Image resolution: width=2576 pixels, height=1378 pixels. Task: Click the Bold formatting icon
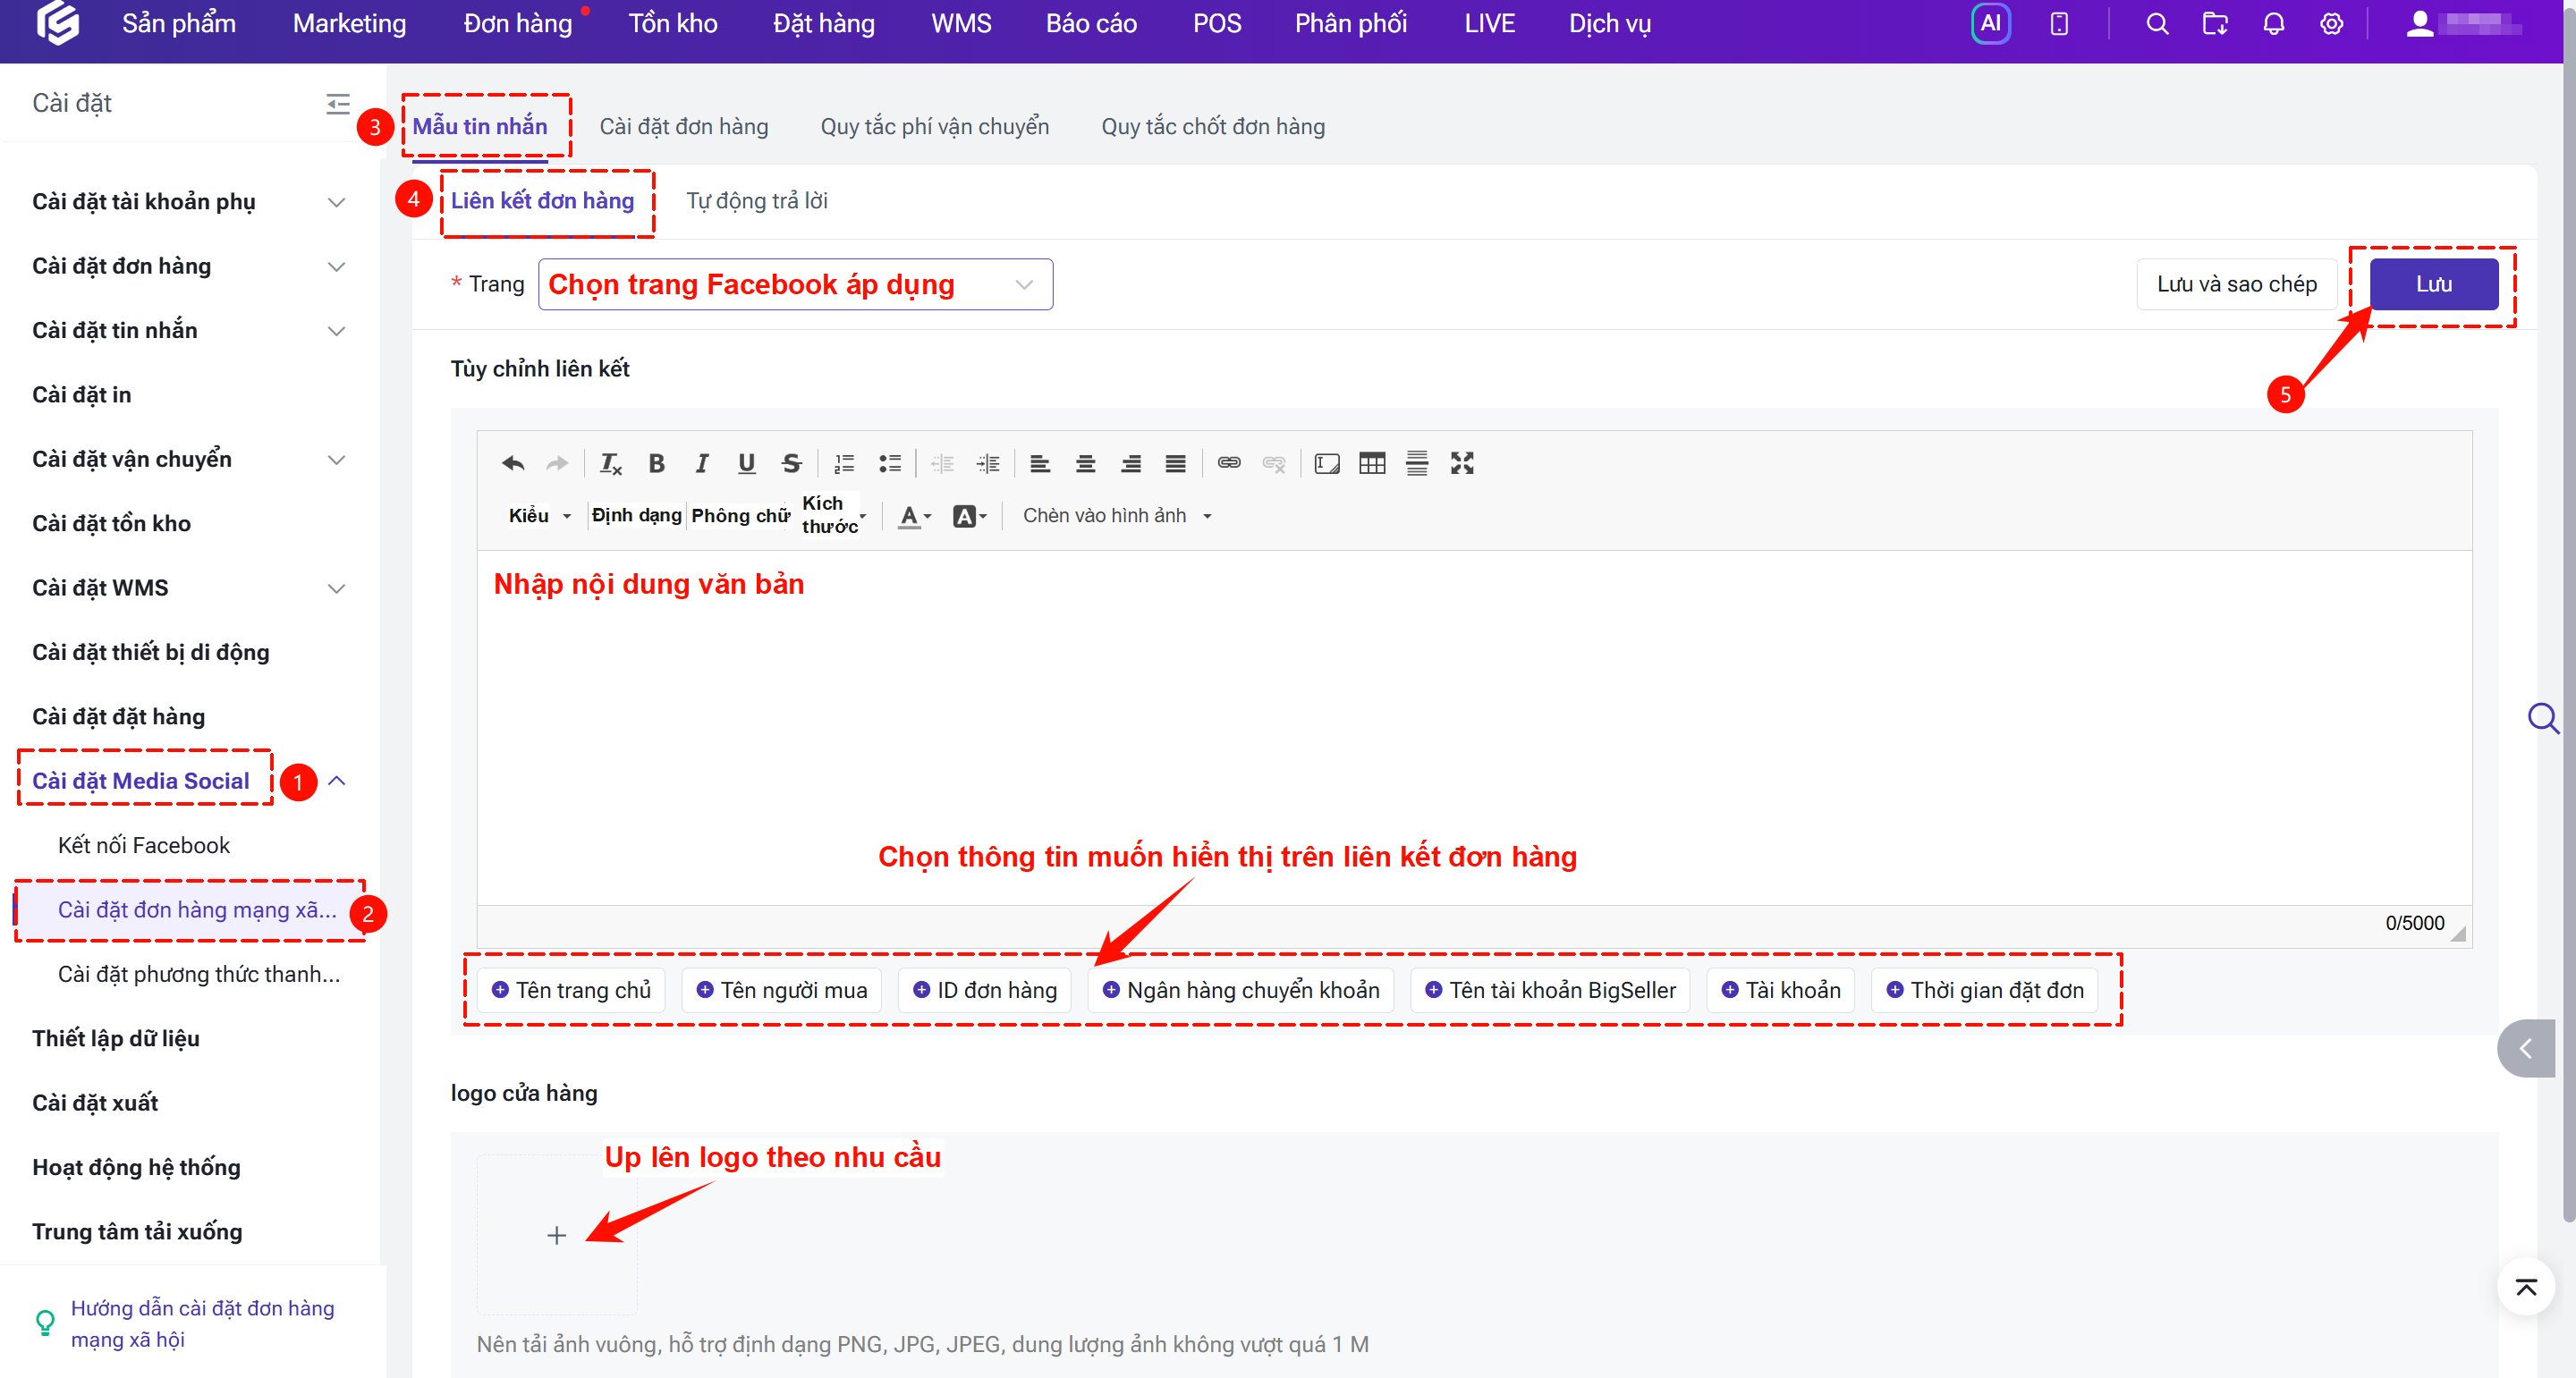tap(656, 463)
